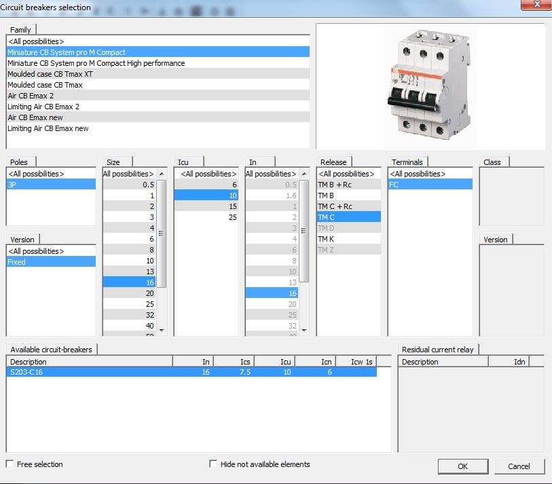
Task: Select size 16 in Size list
Action: [x=130, y=282]
